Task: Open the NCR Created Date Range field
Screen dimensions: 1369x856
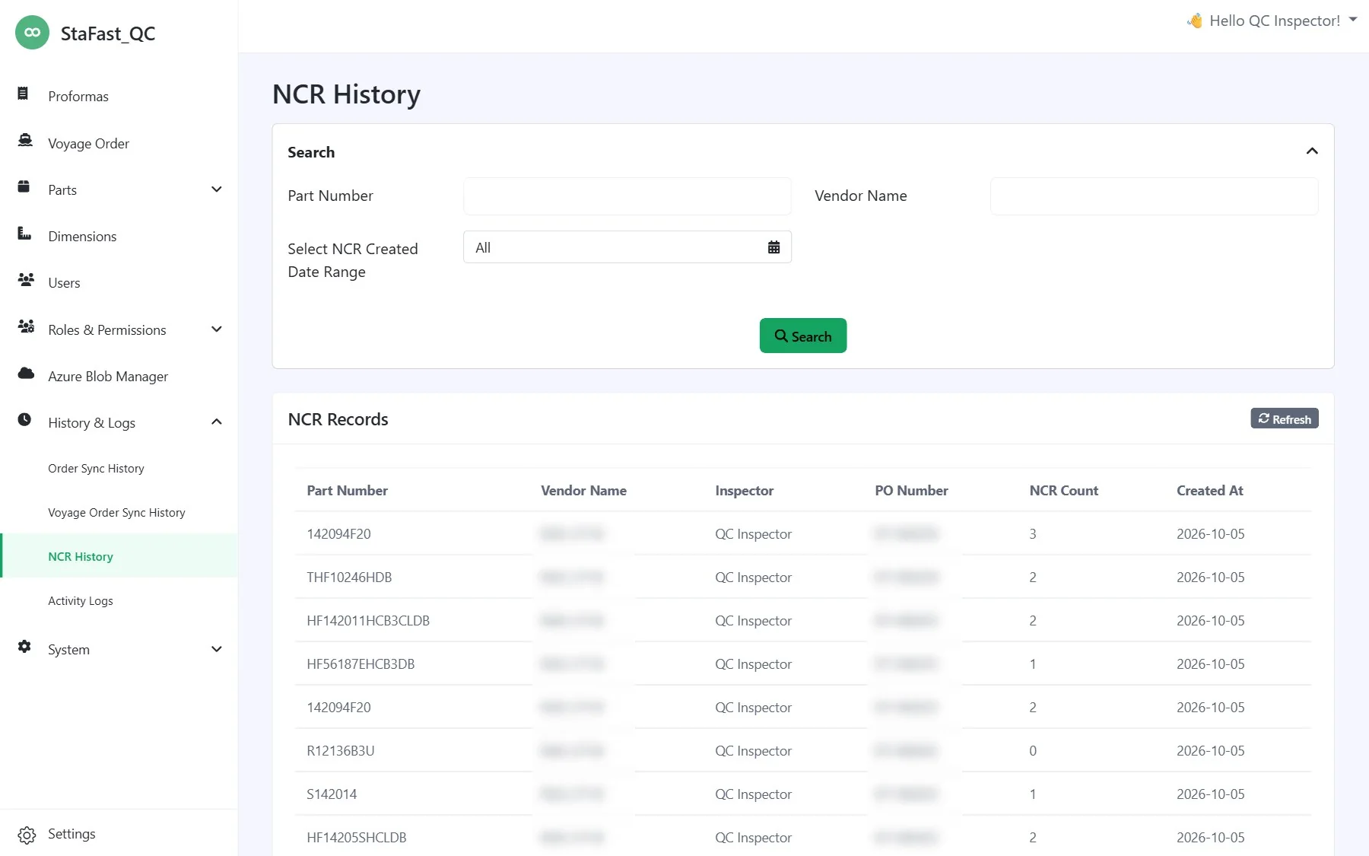Action: [627, 247]
